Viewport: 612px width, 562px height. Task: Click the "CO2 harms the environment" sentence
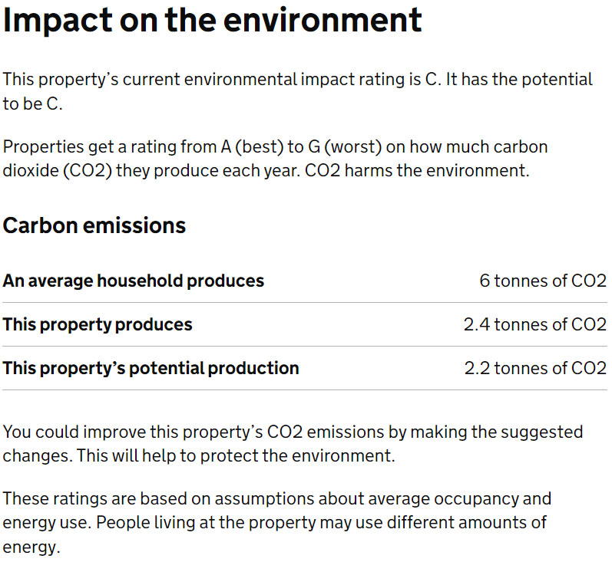(x=417, y=169)
